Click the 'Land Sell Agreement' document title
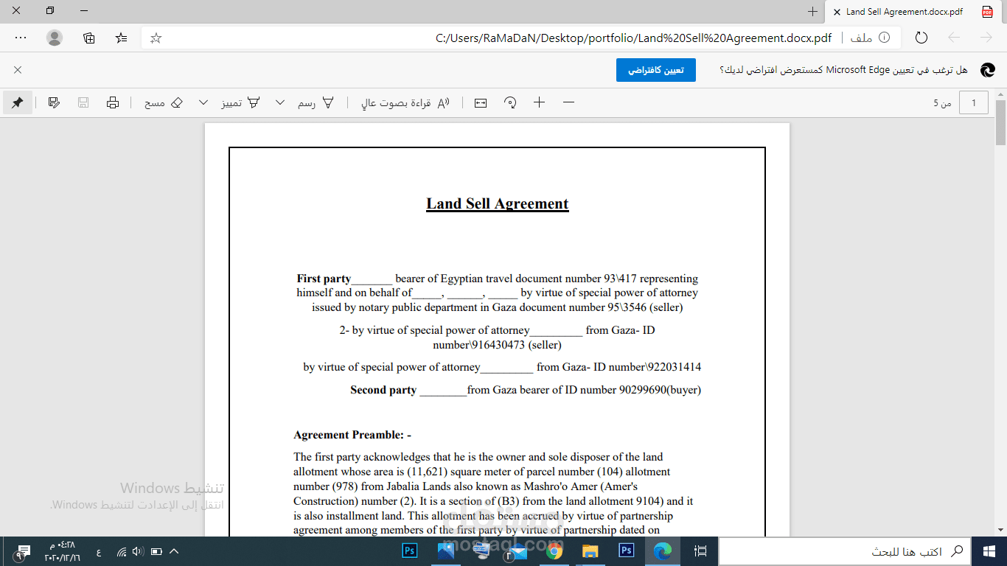The image size is (1007, 566). pos(498,204)
